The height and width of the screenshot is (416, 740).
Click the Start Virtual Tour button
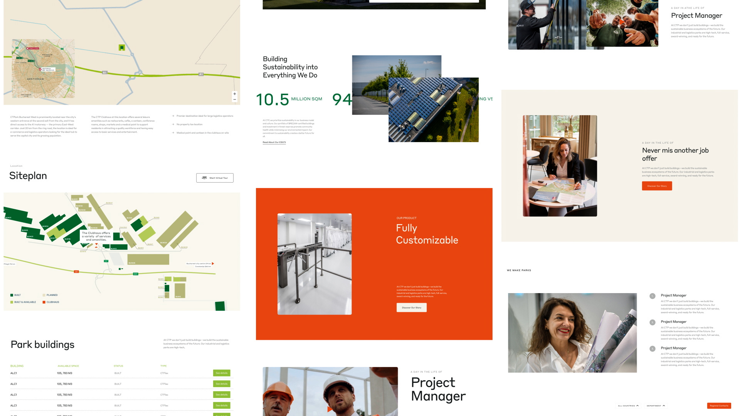pos(215,178)
